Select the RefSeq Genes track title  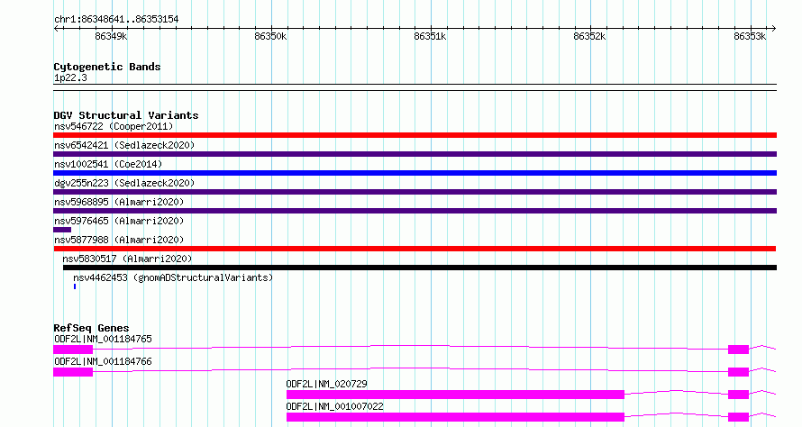91,328
